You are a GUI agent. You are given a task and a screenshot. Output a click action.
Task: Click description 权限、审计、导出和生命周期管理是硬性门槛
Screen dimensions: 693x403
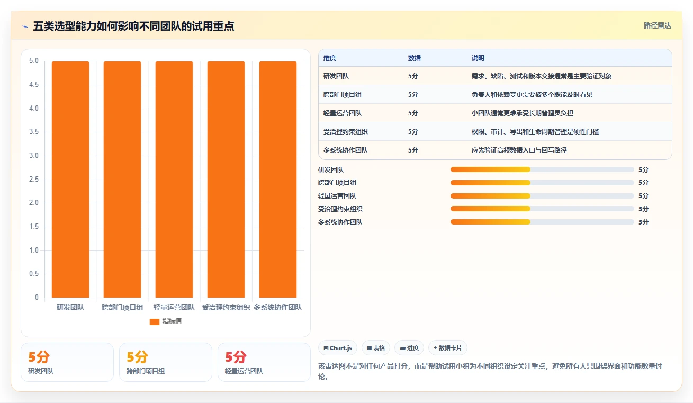(535, 132)
